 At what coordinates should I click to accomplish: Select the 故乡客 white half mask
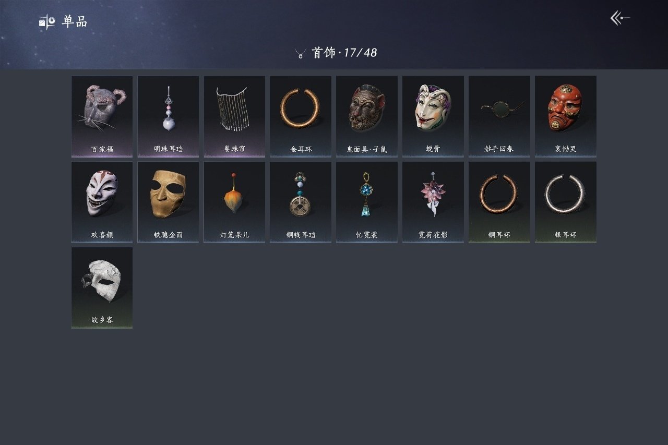tap(102, 287)
